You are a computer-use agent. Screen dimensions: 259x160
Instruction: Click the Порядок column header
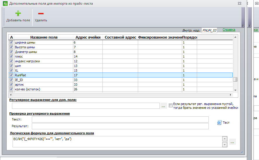coord(190,37)
